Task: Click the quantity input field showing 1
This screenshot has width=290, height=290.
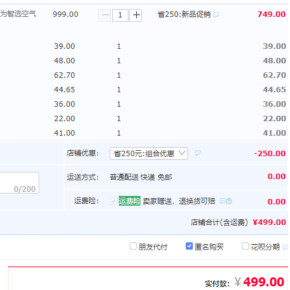Action: click(120, 15)
